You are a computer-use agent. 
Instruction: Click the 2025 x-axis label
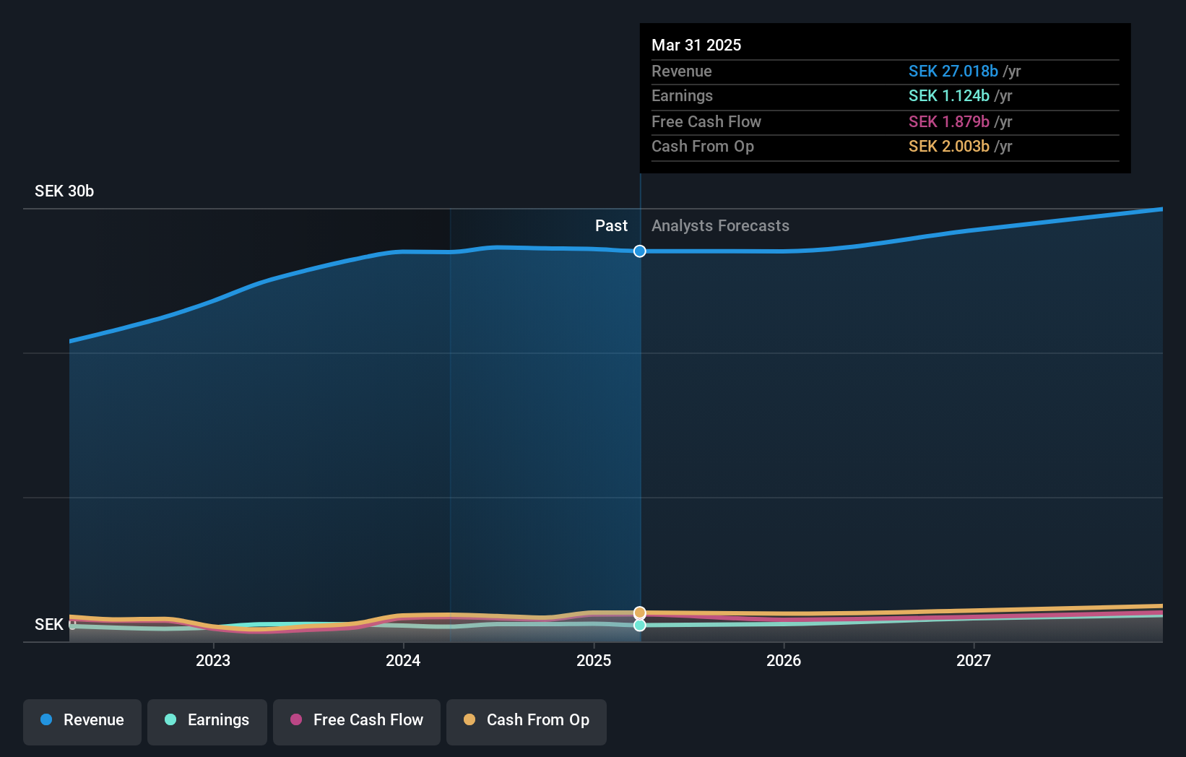[x=594, y=660]
